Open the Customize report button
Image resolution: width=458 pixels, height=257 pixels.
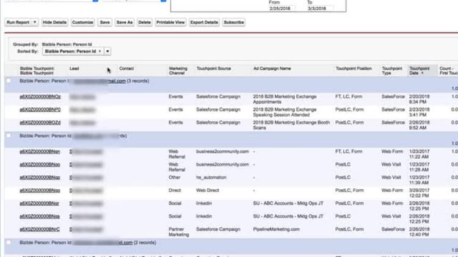coord(82,23)
